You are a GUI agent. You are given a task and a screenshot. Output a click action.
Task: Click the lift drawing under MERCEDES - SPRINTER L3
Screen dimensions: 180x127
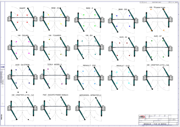pos(90,109)
